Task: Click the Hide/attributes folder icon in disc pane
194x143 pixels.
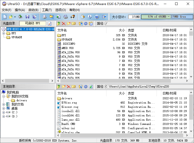Action: click(91, 23)
